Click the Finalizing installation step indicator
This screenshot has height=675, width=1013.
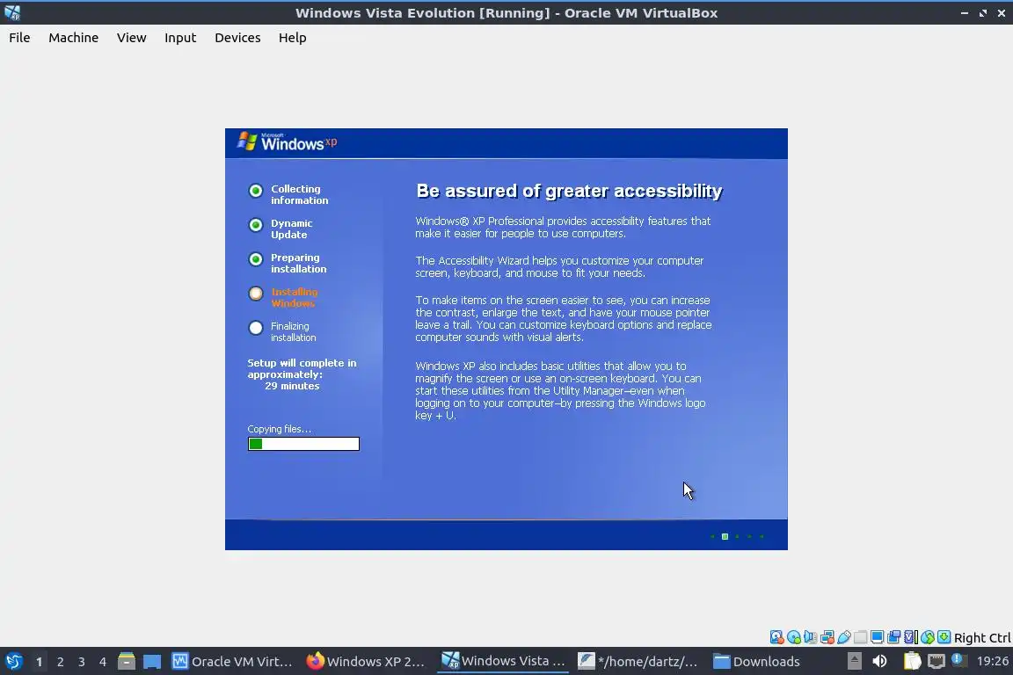(256, 328)
